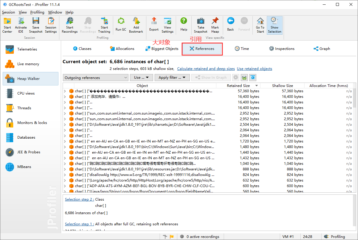Viewport: 358px width, 240px height.
Task: Switch to the Inspections tab
Action: [282, 49]
